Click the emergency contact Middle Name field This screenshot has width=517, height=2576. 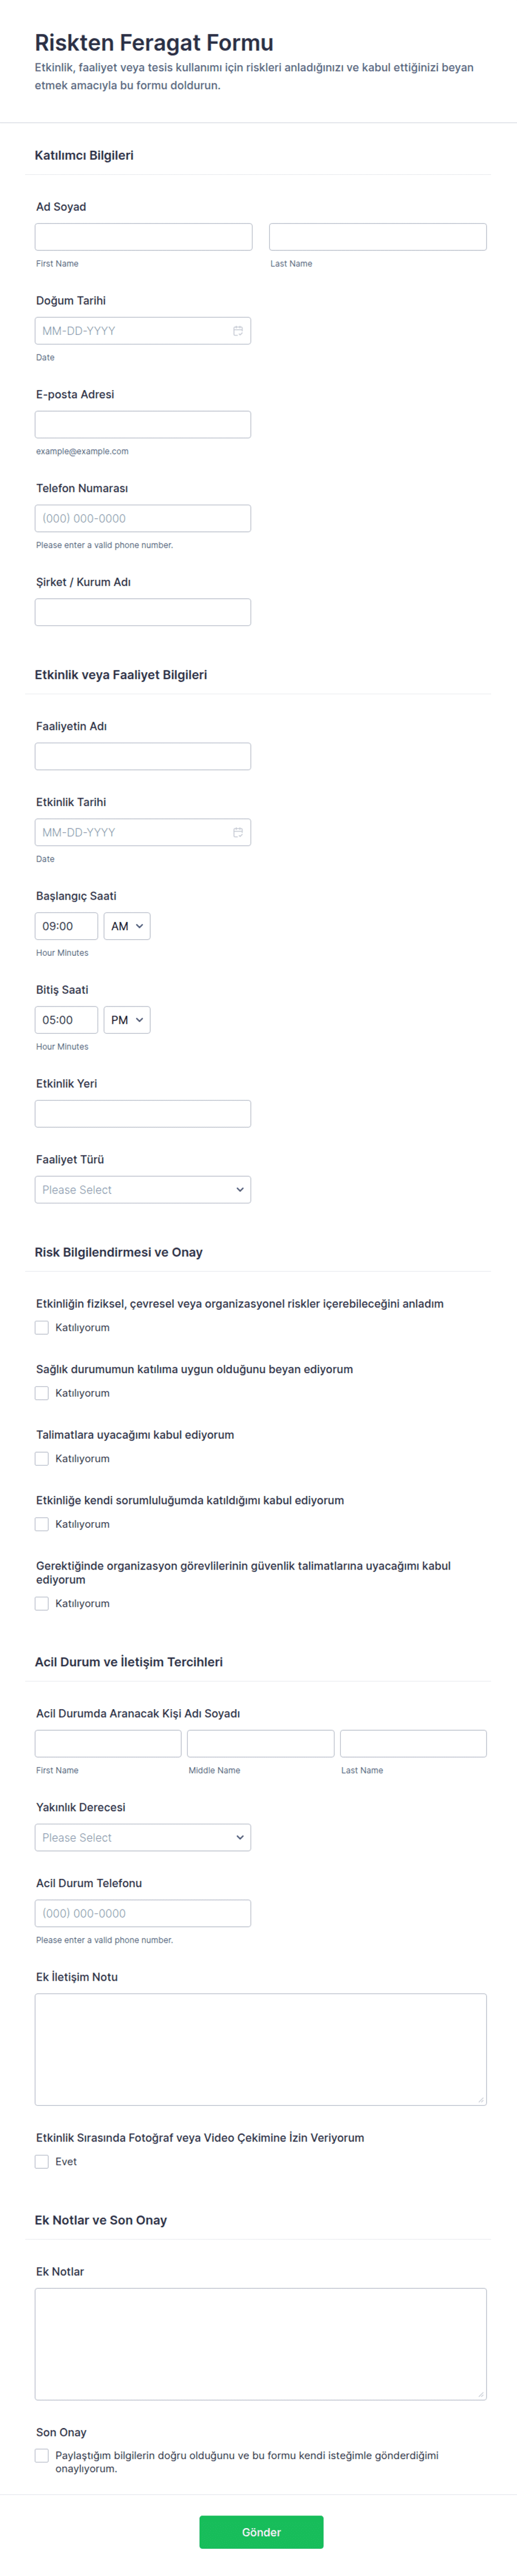[260, 1743]
